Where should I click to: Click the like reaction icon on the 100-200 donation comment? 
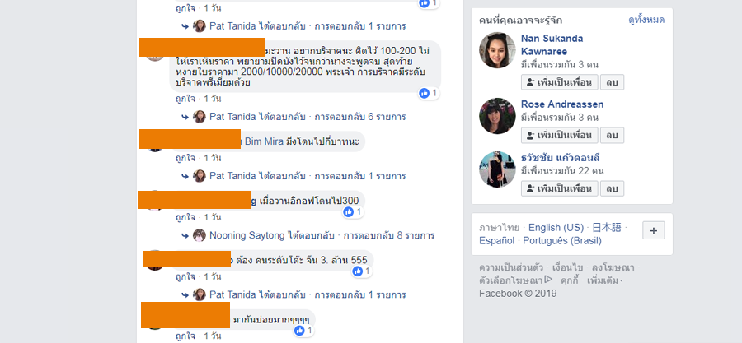click(x=424, y=94)
